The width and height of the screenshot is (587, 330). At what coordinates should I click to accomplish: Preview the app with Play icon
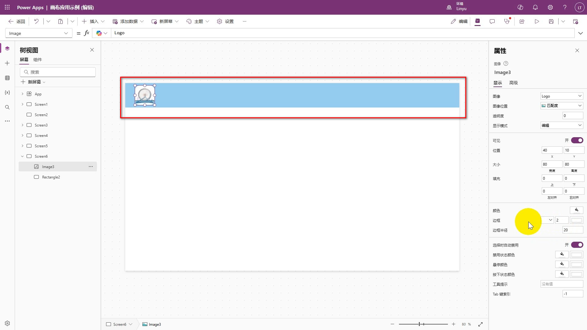(x=537, y=21)
